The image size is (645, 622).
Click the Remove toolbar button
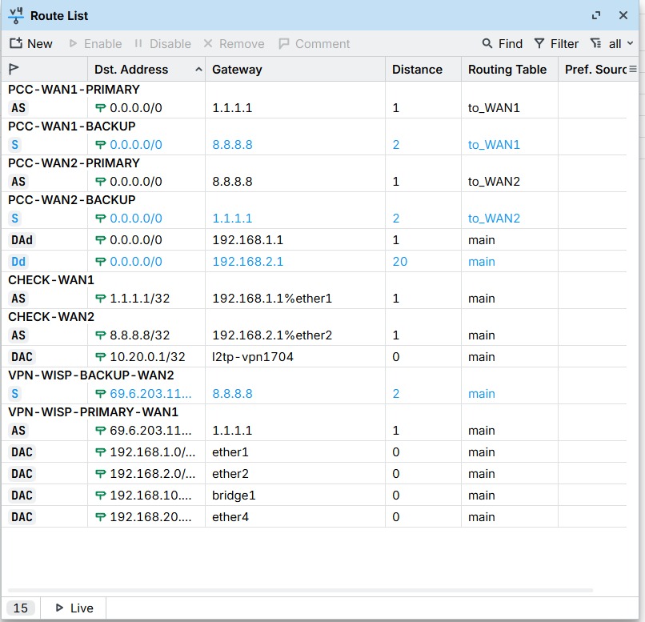(234, 43)
